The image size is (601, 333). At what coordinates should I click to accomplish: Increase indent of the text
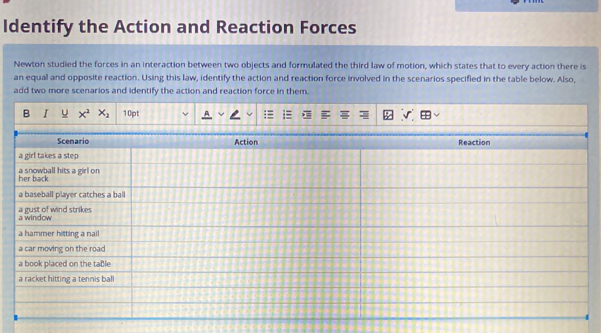pyautogui.click(x=307, y=115)
